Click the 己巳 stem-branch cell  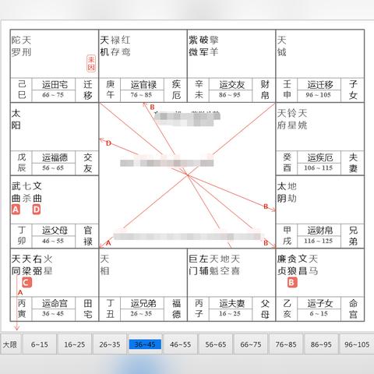pos(22,90)
